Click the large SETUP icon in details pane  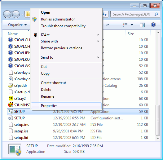[x=15, y=149]
